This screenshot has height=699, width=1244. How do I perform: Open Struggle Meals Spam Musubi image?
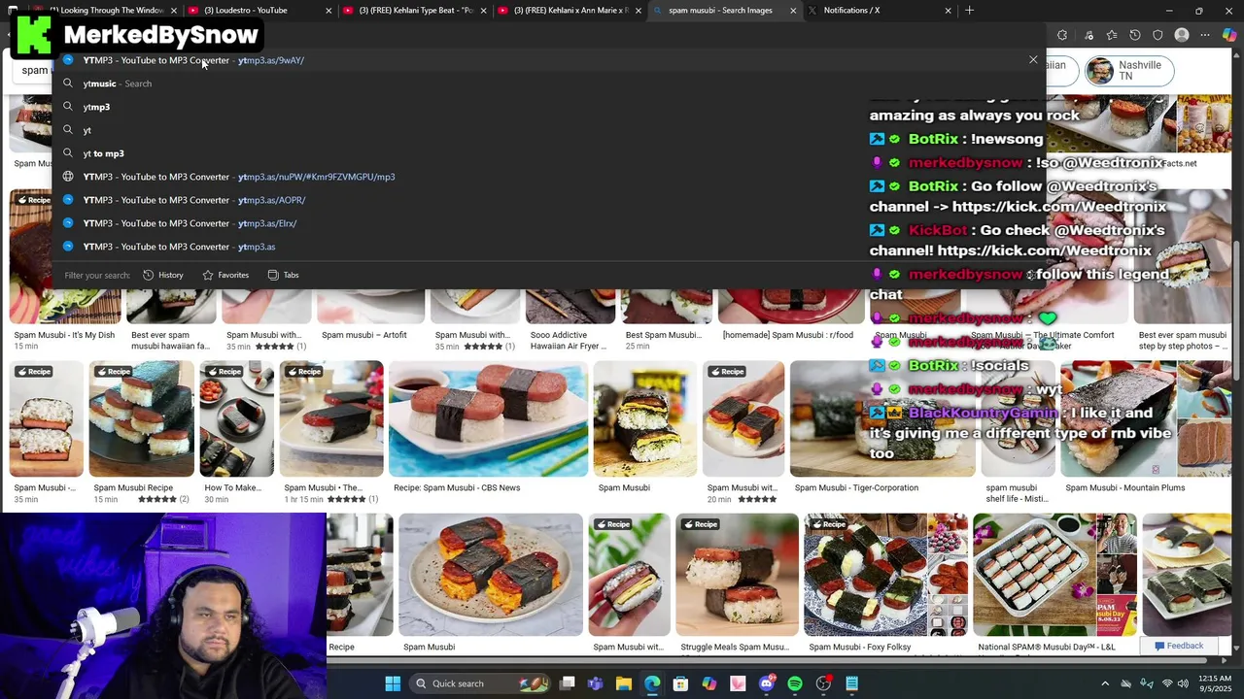tap(737, 575)
